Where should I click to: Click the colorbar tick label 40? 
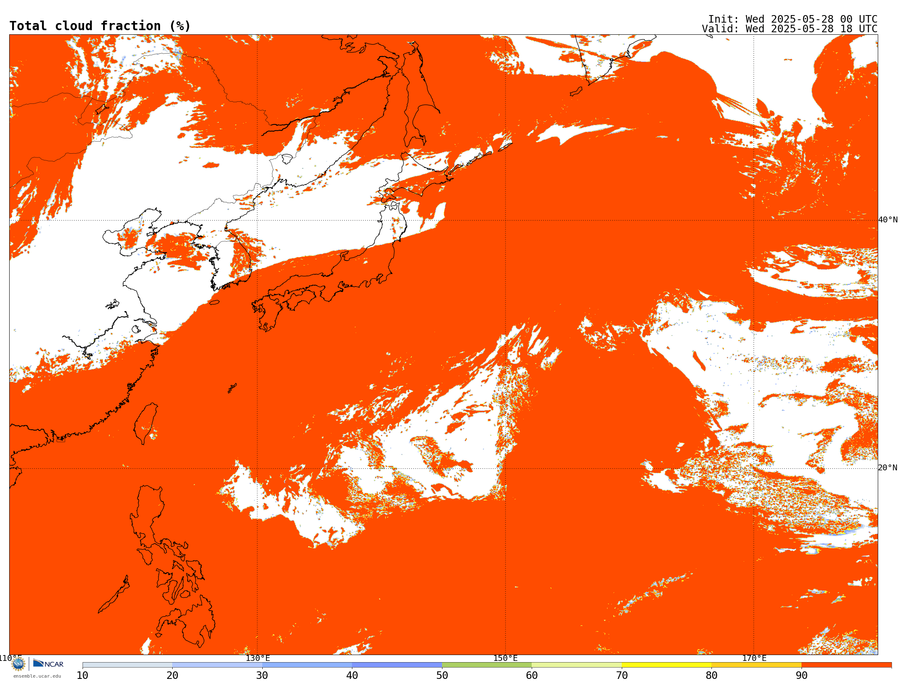[352, 676]
